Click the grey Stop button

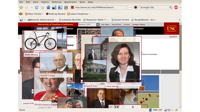pyautogui.click(x=42, y=7)
